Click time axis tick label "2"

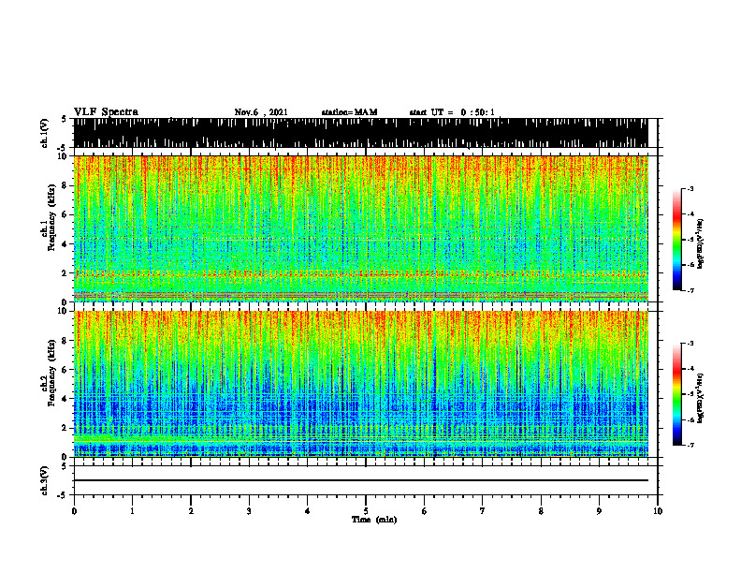tap(191, 511)
